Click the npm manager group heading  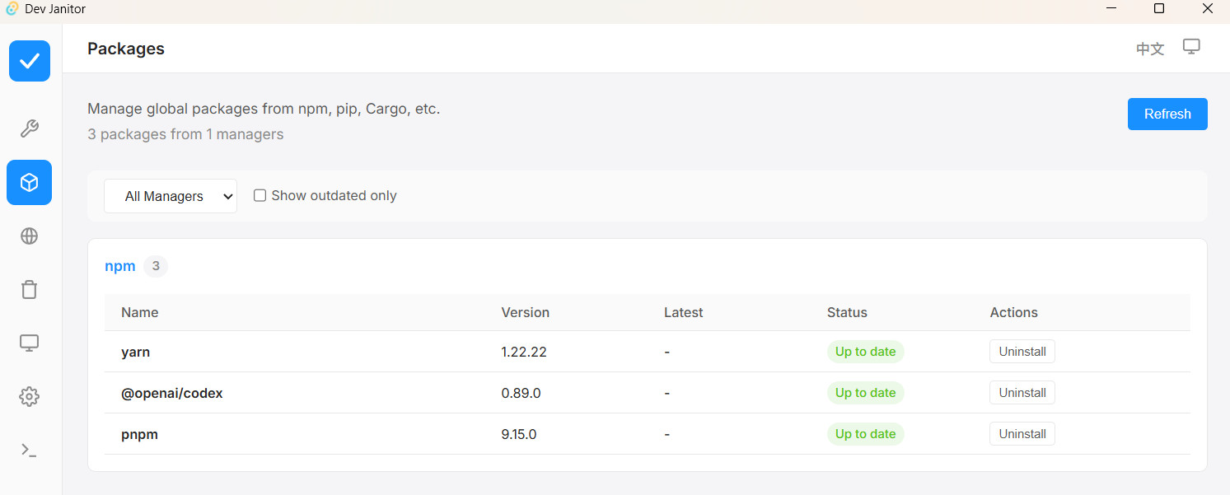(x=120, y=266)
